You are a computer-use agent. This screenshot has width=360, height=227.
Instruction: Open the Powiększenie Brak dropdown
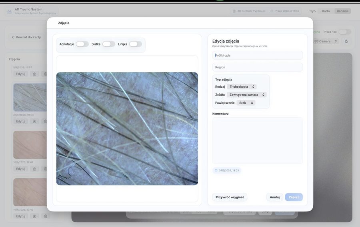[246, 103]
